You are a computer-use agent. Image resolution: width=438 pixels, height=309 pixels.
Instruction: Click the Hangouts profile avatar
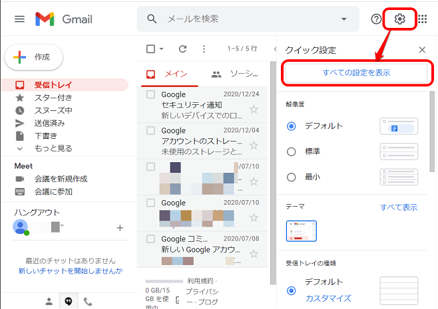[21, 227]
